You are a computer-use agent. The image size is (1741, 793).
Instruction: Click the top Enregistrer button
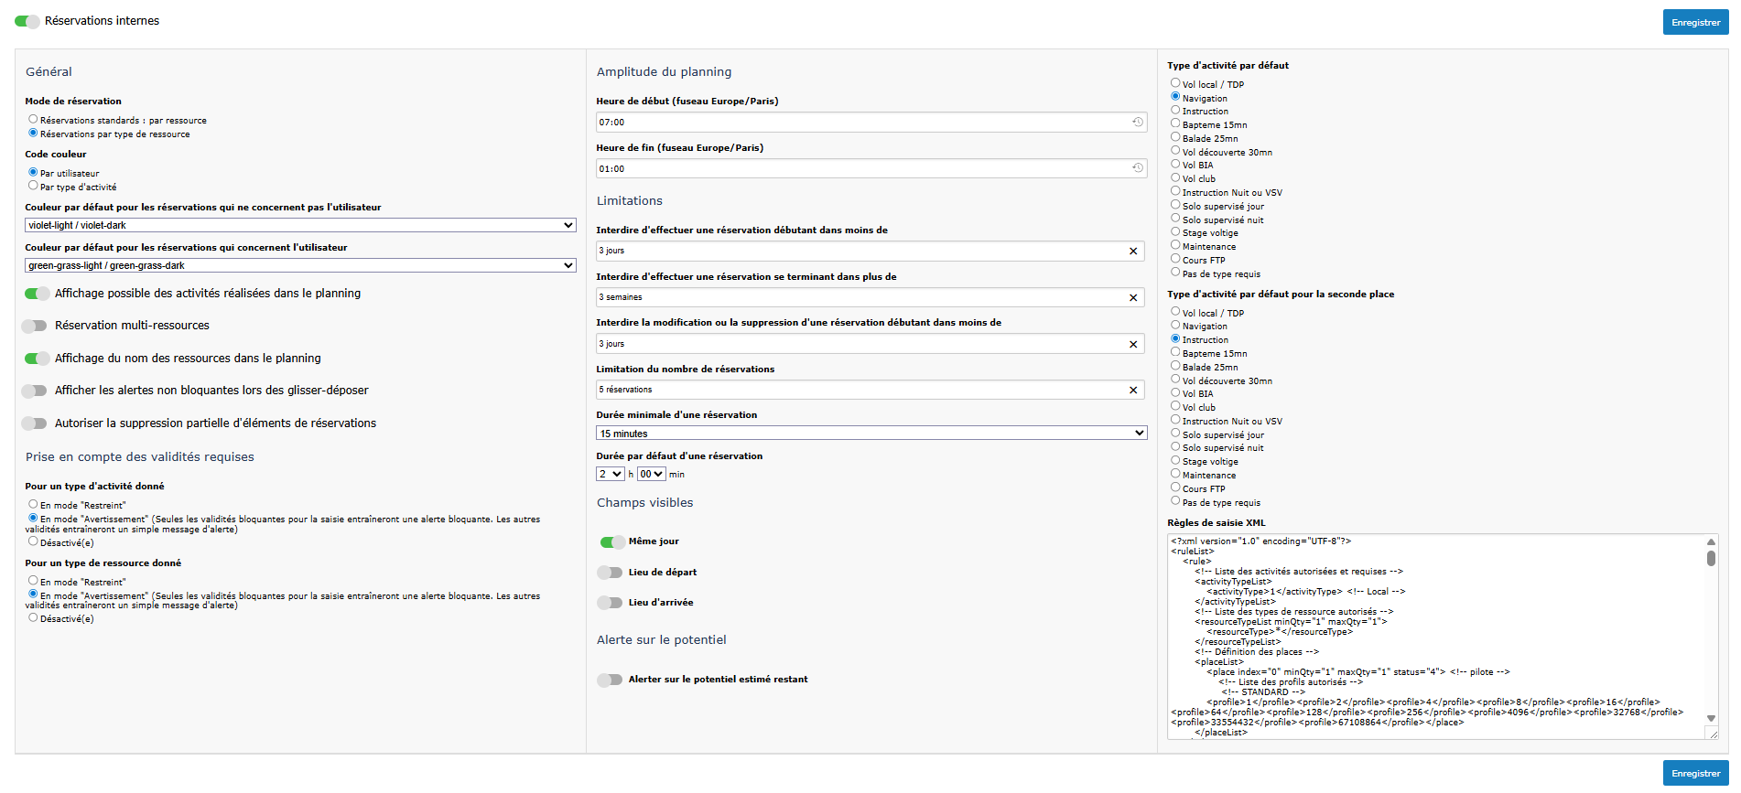pos(1695,23)
